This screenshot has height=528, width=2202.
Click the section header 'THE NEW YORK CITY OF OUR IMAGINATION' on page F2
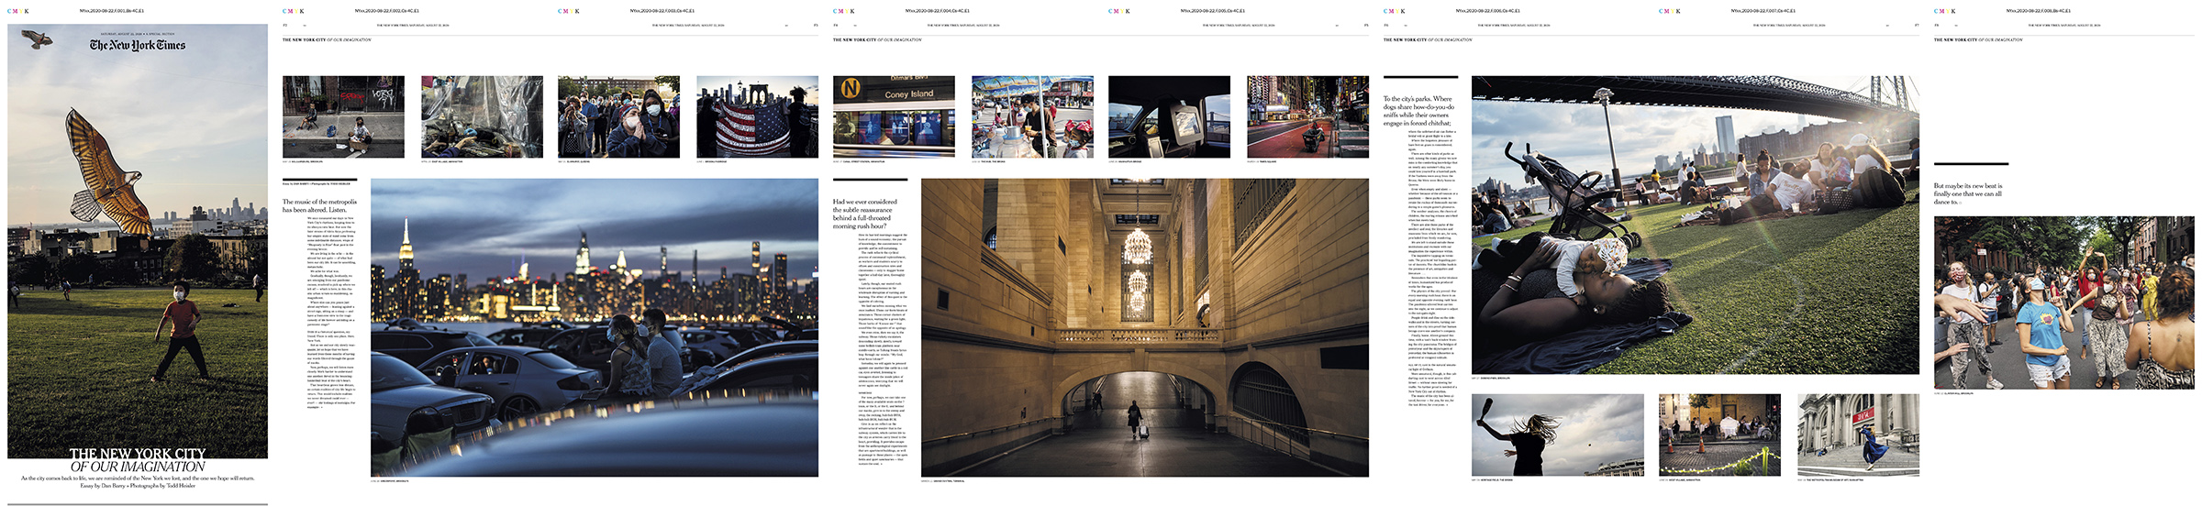(x=327, y=39)
